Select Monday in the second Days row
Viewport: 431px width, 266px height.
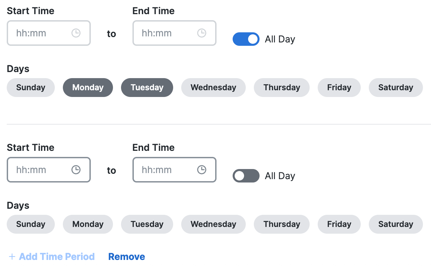click(x=88, y=224)
